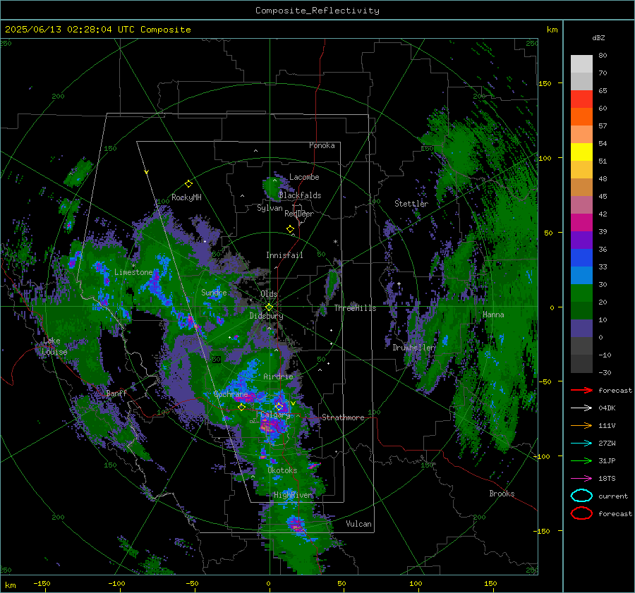Click the Sylvan town label
The image size is (635, 593).
pyautogui.click(x=270, y=208)
